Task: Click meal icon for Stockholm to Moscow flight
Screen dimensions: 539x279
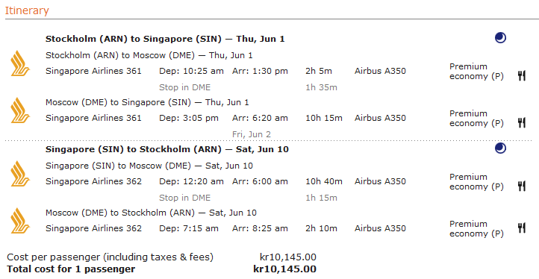Action: (522, 75)
